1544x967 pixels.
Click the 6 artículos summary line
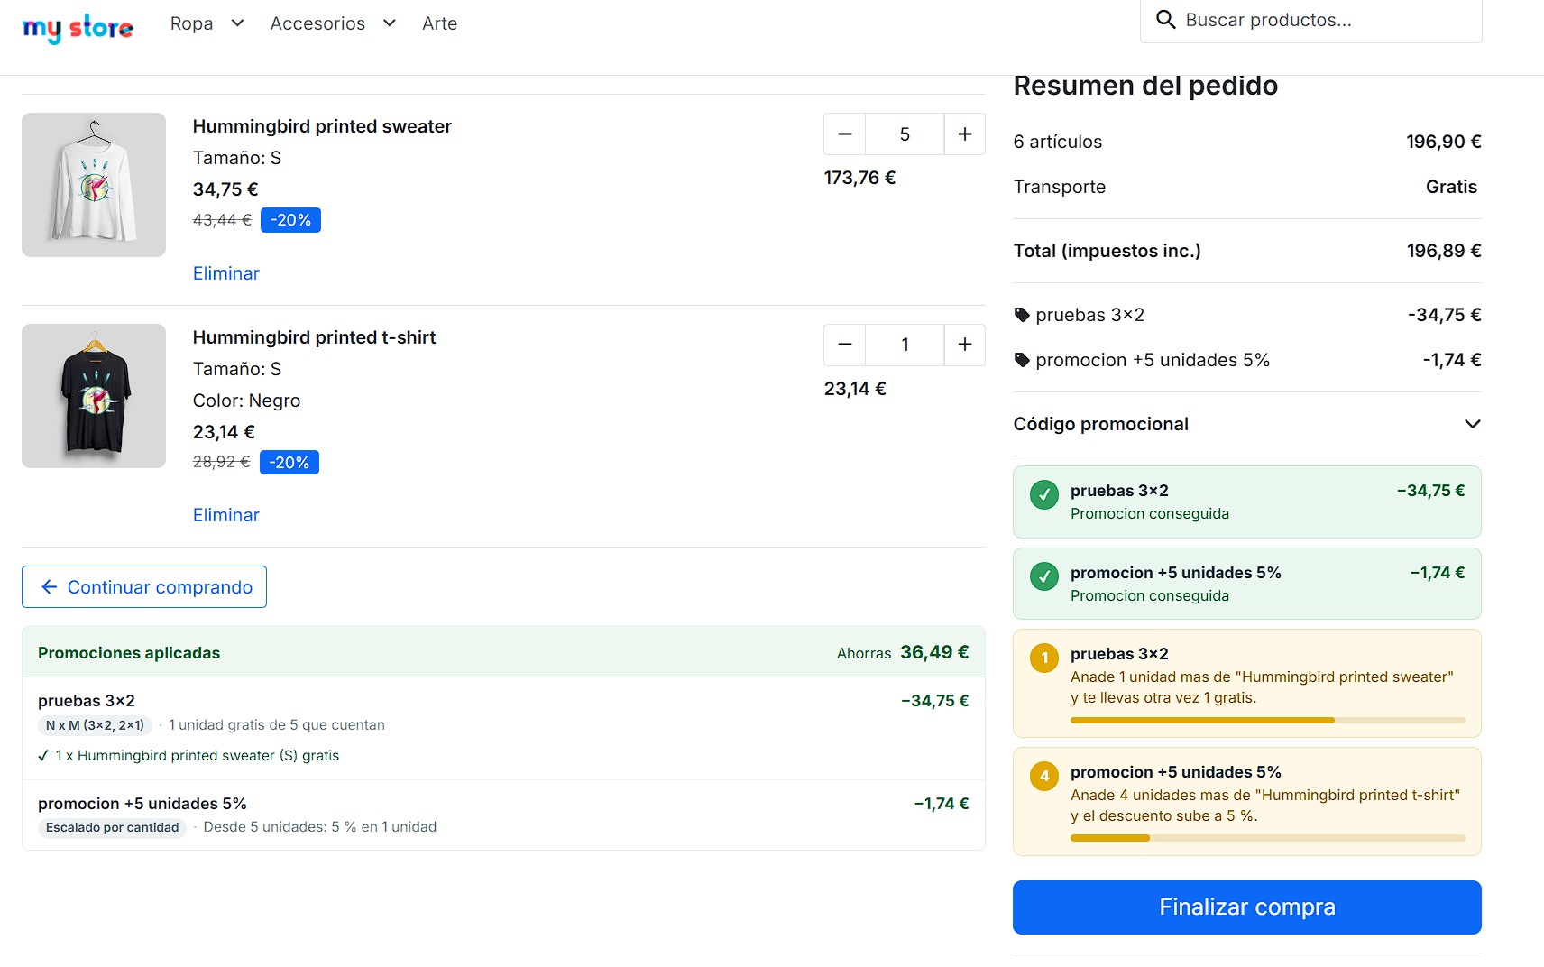click(1247, 142)
